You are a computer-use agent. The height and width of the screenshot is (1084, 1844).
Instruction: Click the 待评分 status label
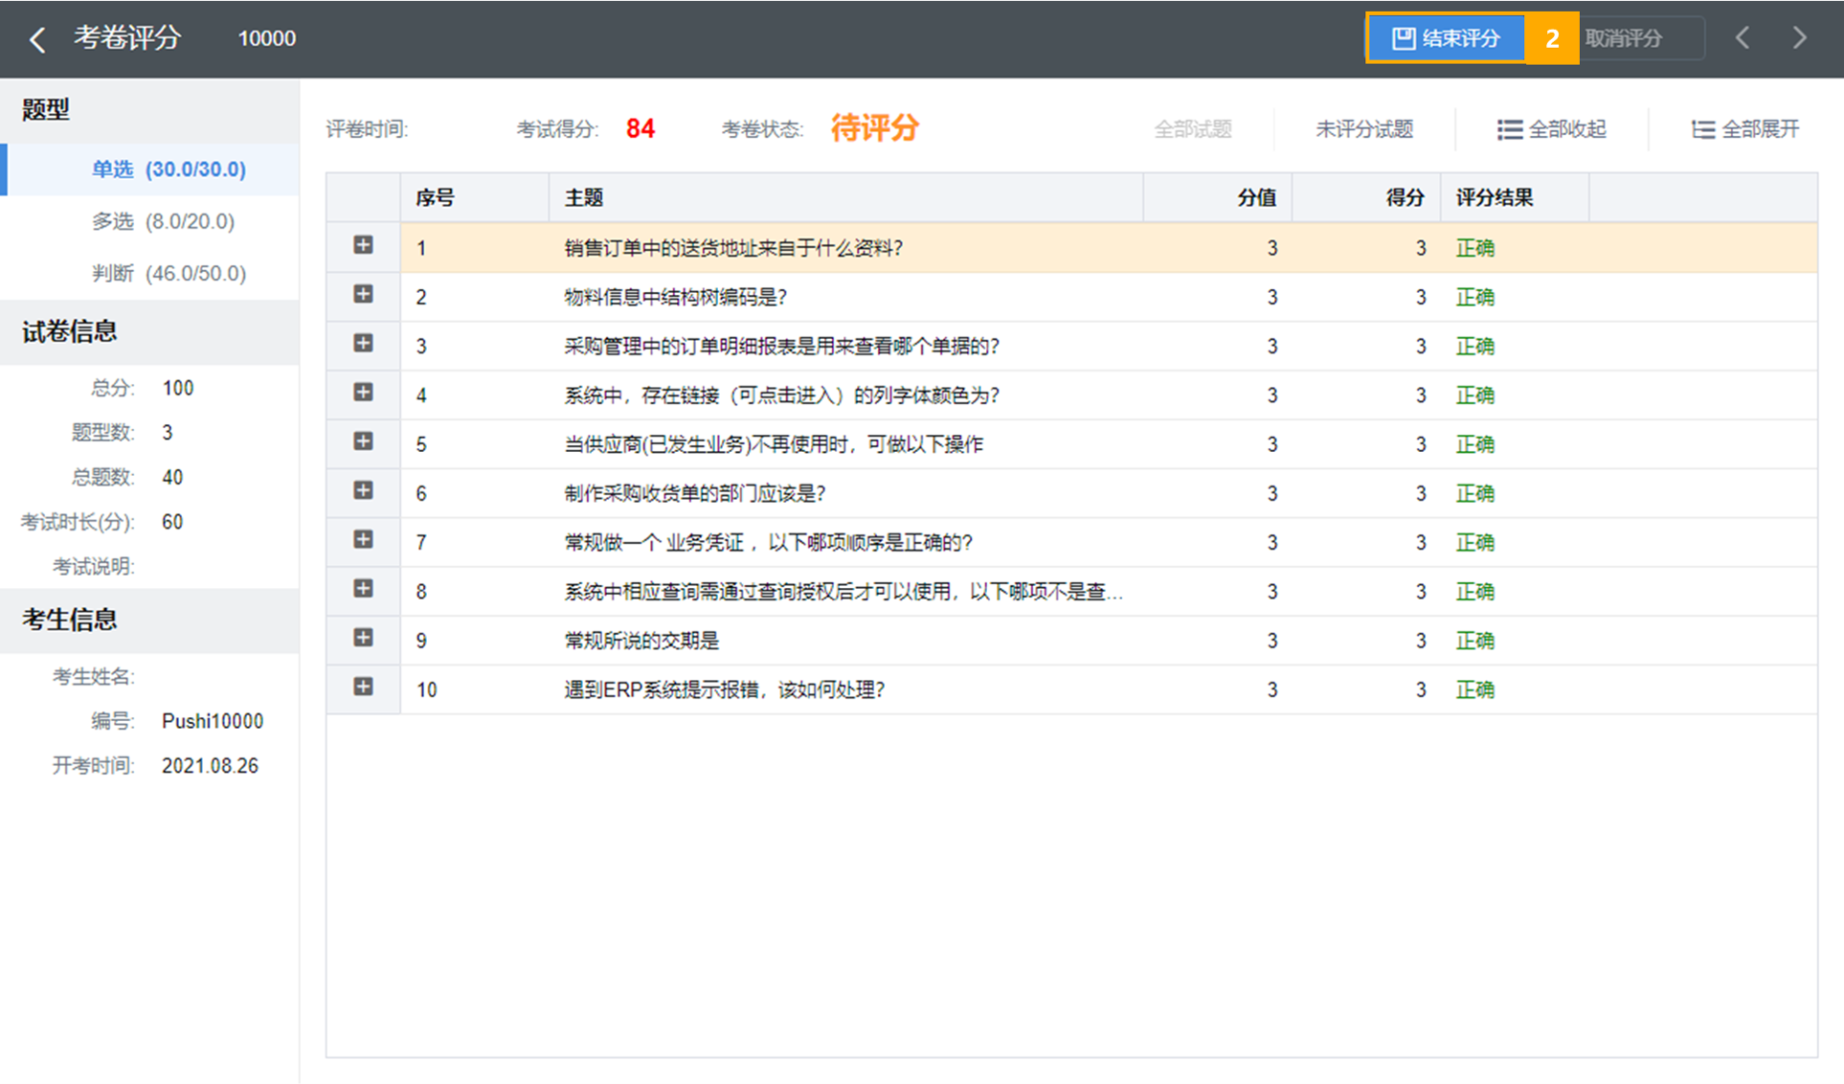(875, 127)
